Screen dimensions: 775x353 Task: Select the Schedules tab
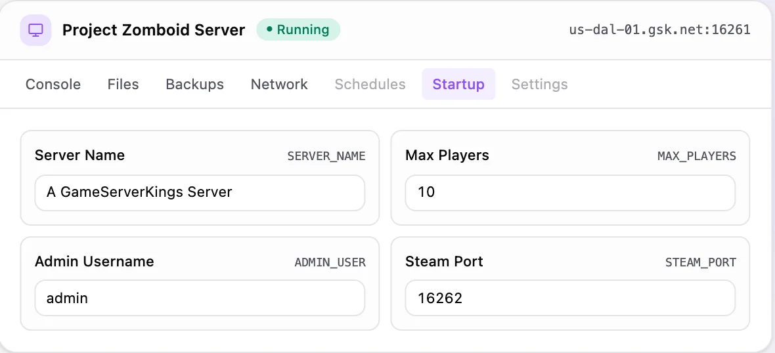370,84
